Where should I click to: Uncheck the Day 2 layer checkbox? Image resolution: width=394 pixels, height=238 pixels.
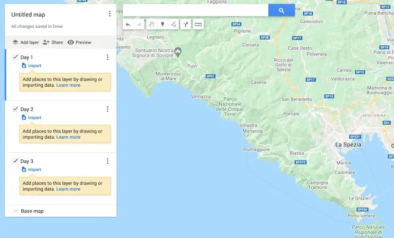[x=15, y=109]
